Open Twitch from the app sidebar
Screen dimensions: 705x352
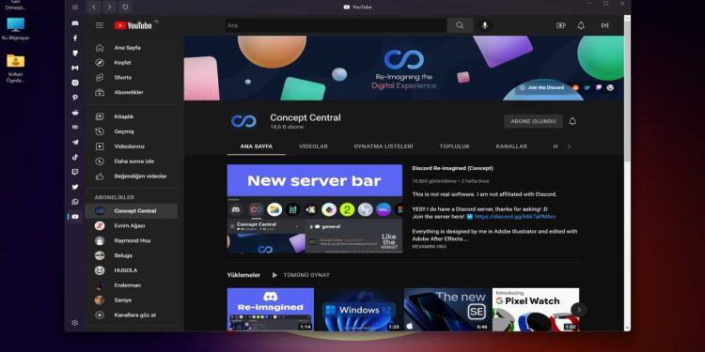point(75,172)
